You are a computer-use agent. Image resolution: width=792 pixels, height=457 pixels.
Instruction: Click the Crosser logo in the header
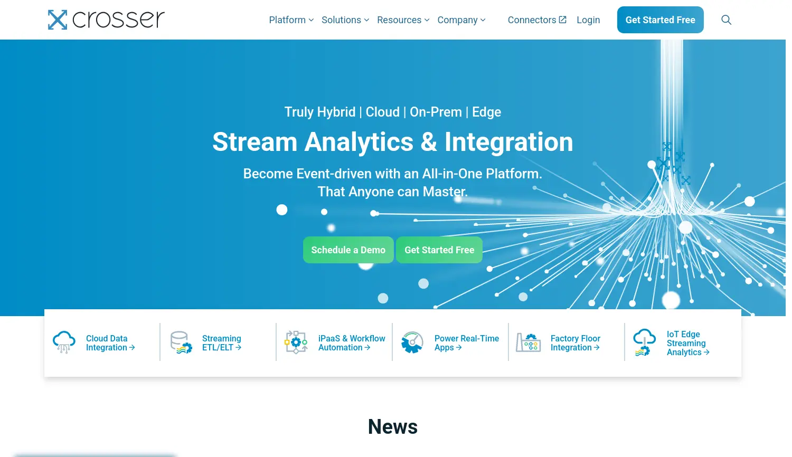[x=106, y=20]
